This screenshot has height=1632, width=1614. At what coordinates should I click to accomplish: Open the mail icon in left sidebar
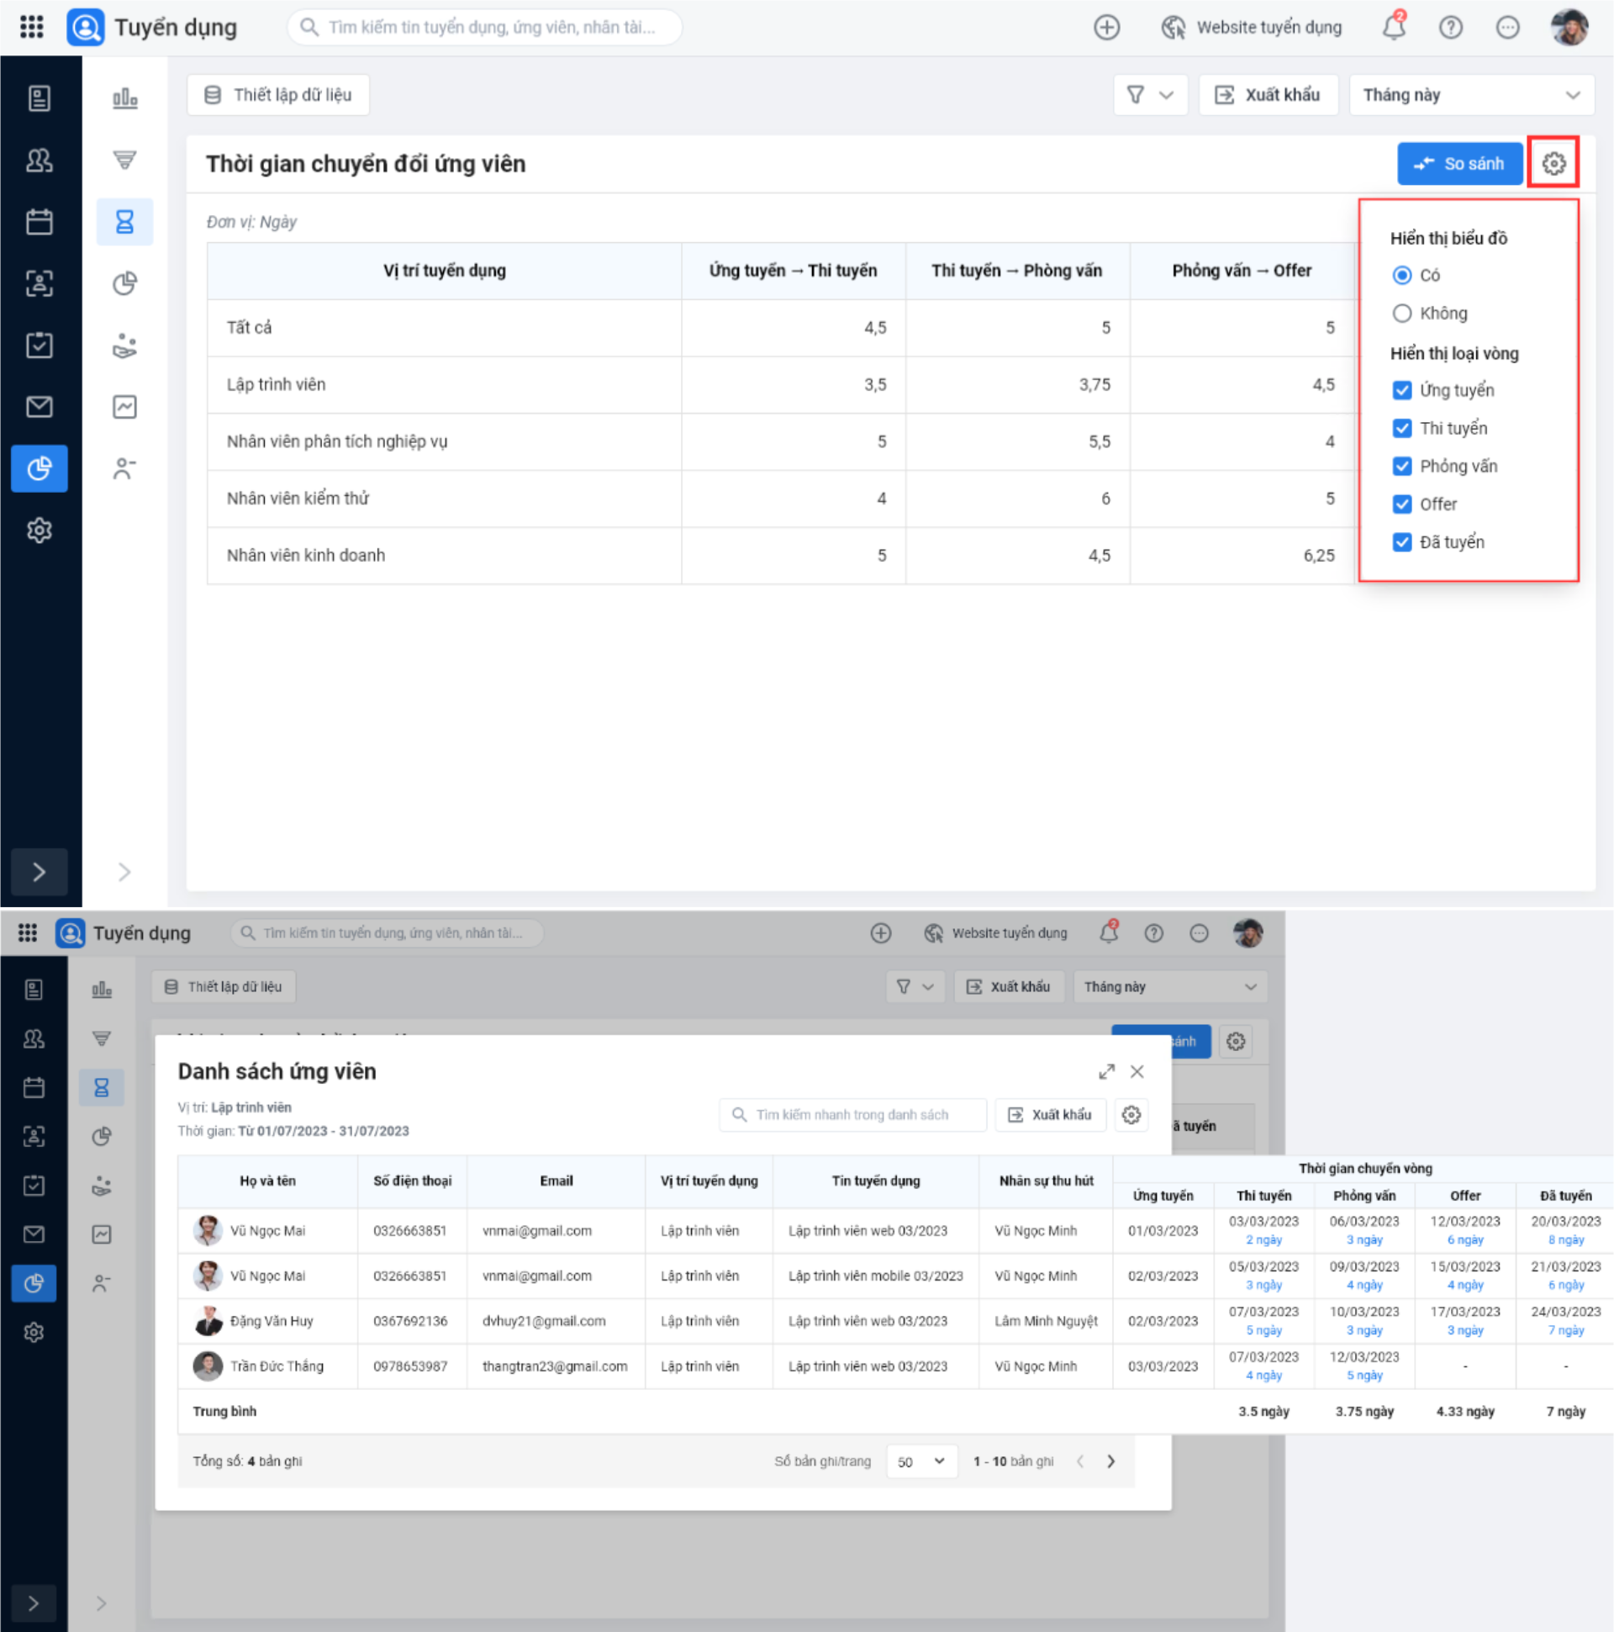pyautogui.click(x=39, y=407)
